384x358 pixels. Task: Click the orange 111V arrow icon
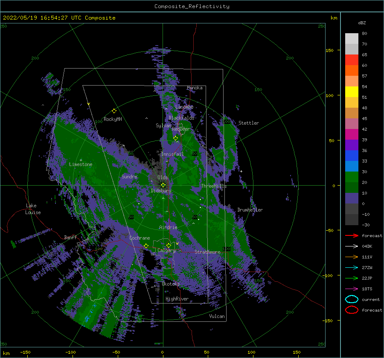[x=352, y=257]
